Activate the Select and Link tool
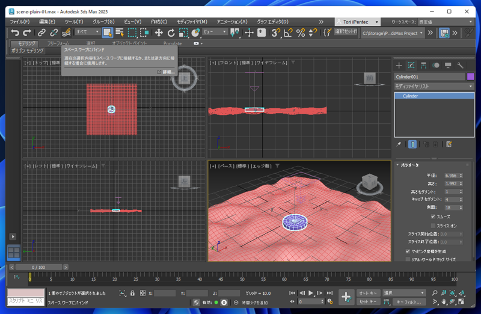481x314 pixels. 41,32
